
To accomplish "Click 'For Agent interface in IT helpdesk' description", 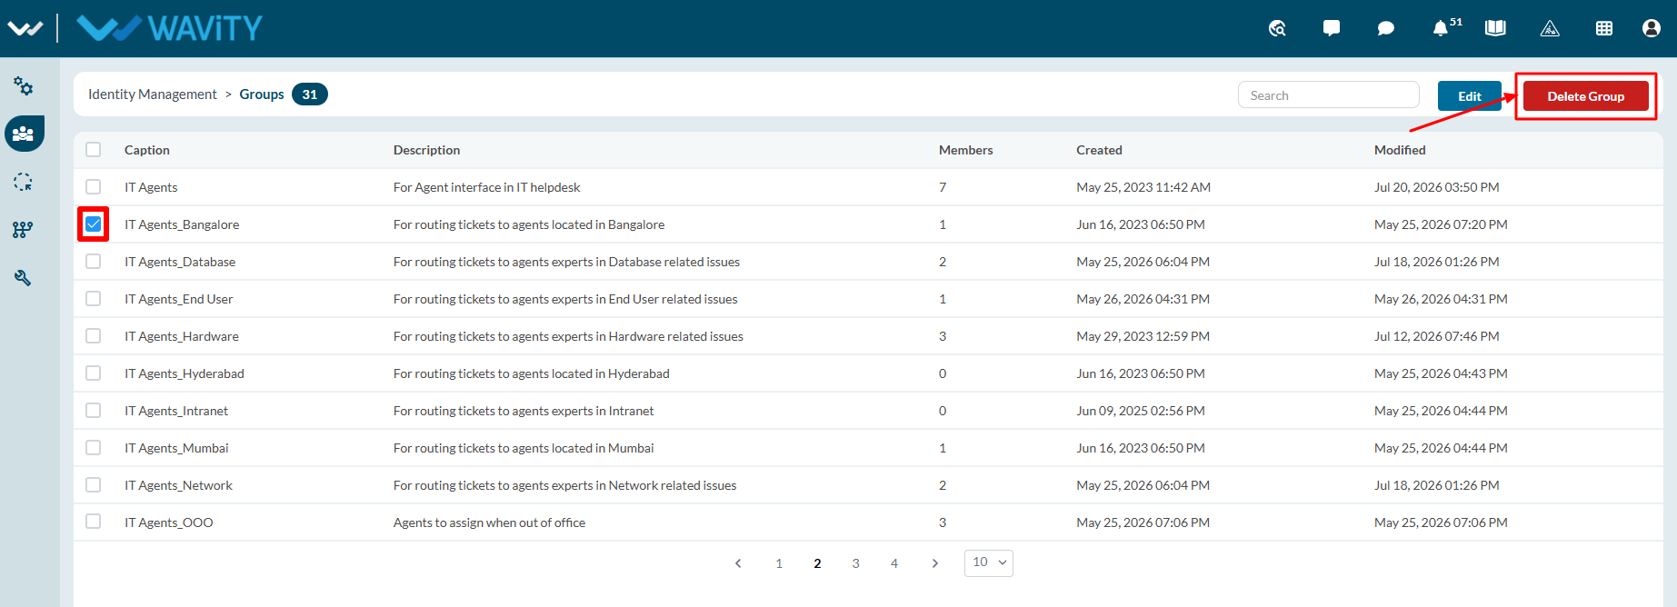I will pos(486,187).
